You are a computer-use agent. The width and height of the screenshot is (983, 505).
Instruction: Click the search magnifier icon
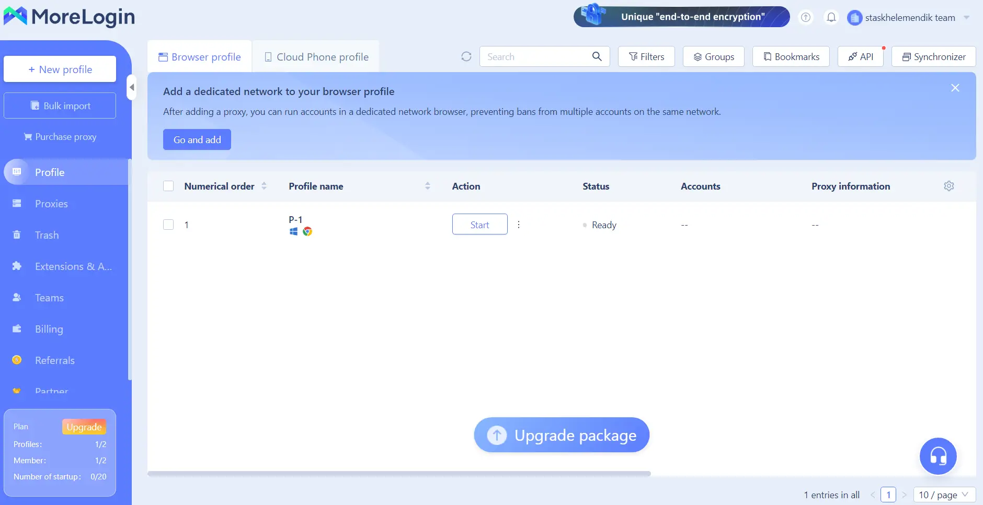pos(597,56)
